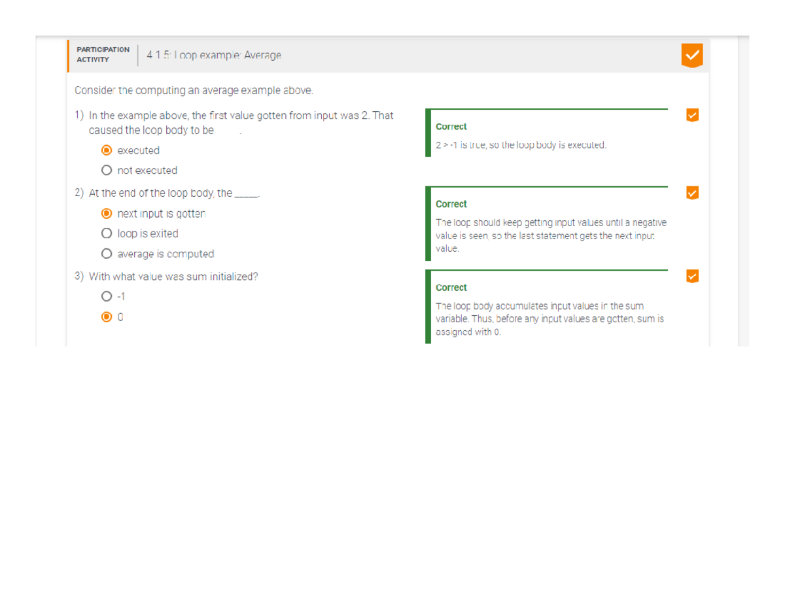785x606 pixels.
Task: Click the second "Correct" feedback heading
Action: tap(451, 204)
